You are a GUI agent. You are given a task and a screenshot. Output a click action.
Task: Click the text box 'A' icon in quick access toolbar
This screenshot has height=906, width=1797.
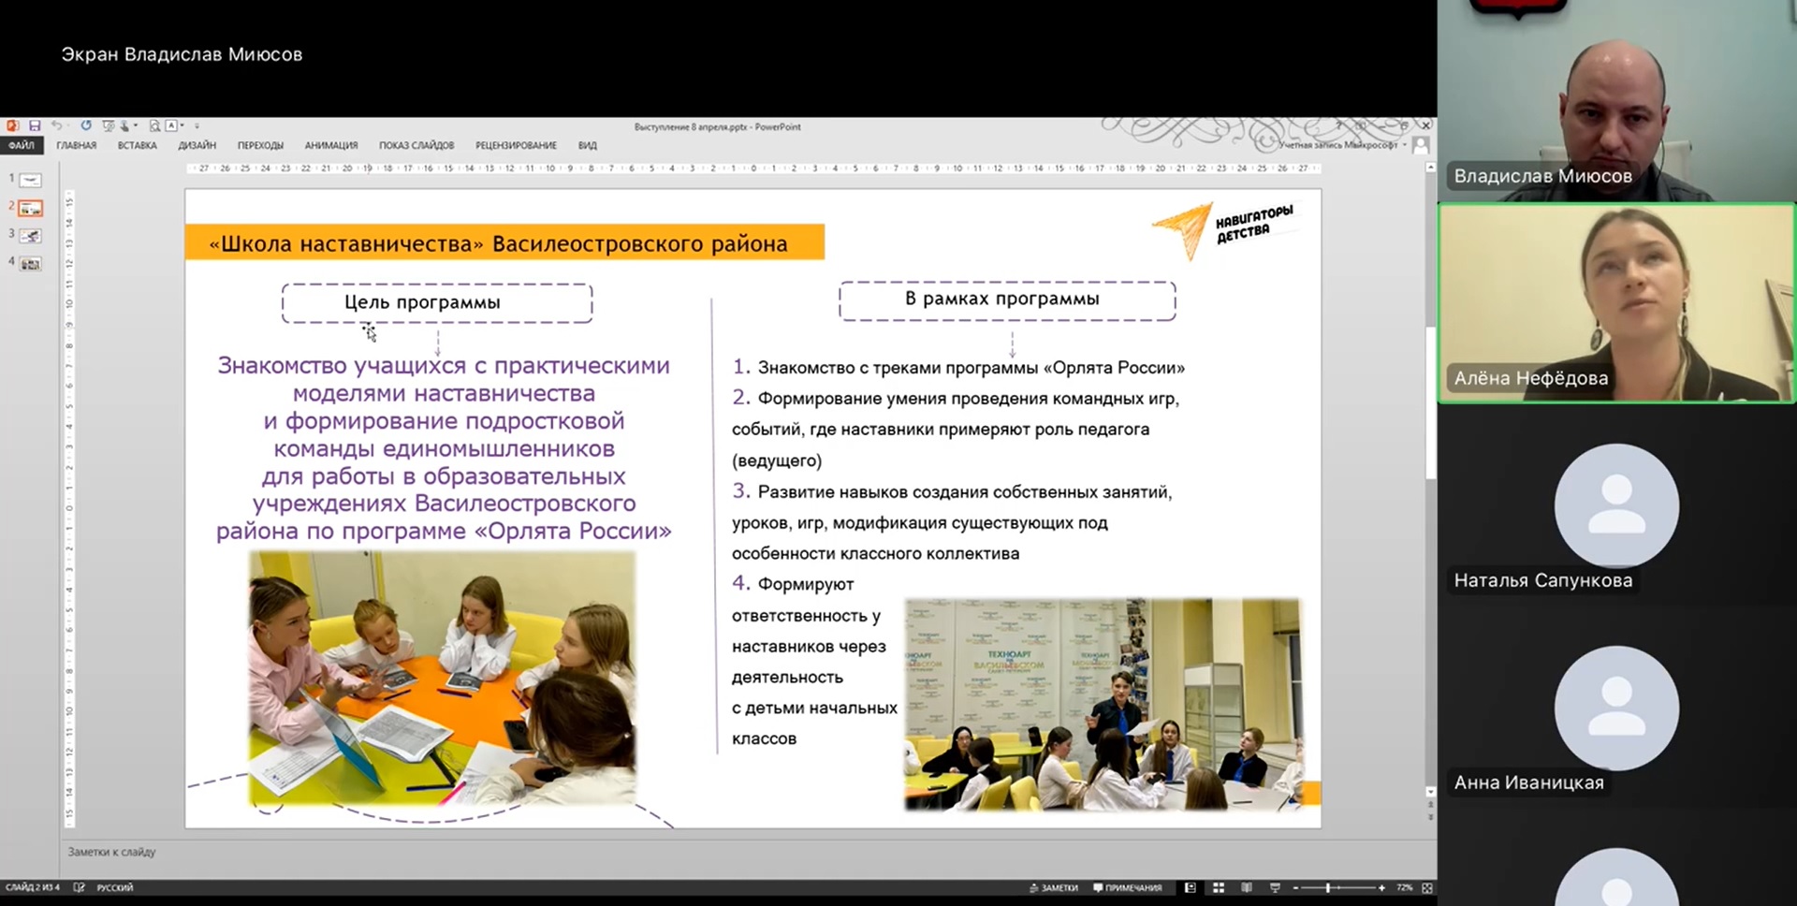tap(171, 125)
